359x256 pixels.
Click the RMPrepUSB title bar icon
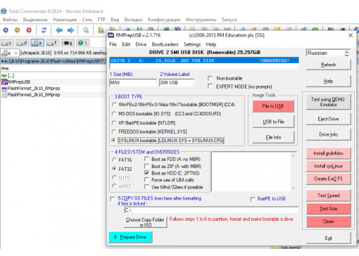click(x=111, y=35)
